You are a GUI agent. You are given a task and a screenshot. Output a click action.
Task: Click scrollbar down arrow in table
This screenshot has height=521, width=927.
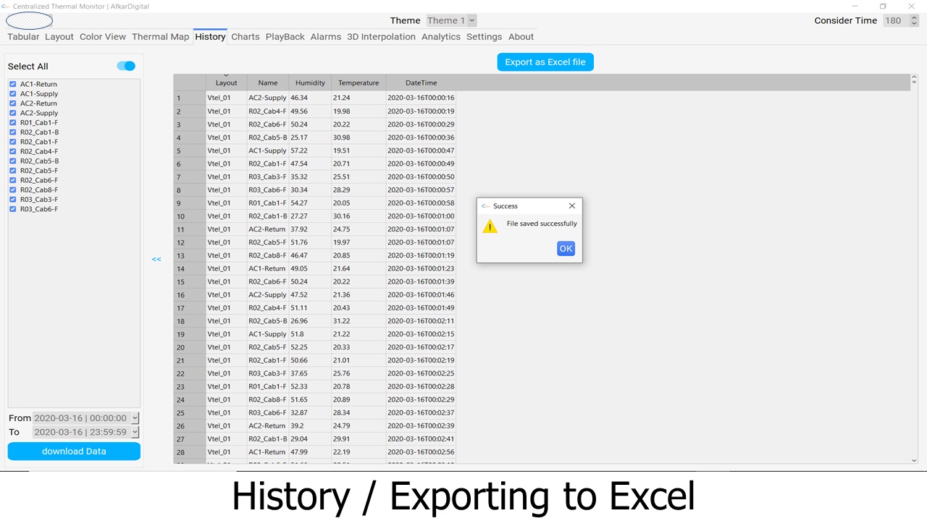(914, 460)
